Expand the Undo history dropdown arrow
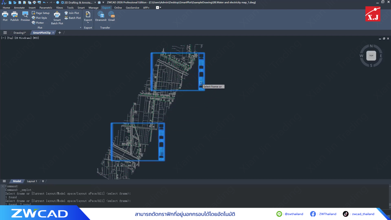 coord(47,2)
